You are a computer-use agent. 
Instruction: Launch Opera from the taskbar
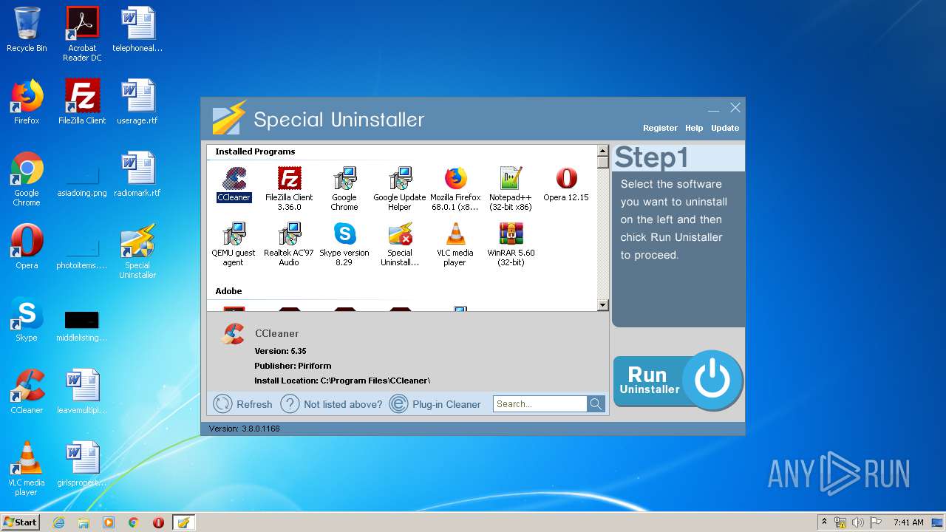(x=158, y=522)
